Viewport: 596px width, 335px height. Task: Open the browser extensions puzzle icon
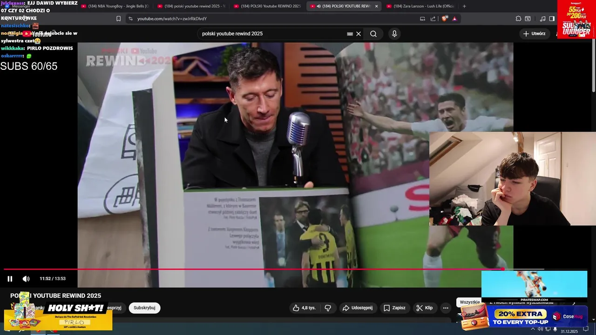[518, 19]
